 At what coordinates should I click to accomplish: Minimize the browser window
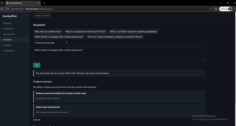tap(221, 3)
